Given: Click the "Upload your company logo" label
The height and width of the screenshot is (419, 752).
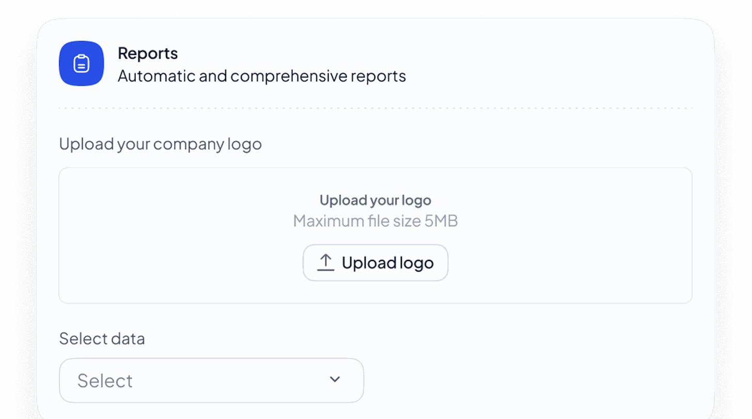Looking at the screenshot, I should pyautogui.click(x=160, y=144).
